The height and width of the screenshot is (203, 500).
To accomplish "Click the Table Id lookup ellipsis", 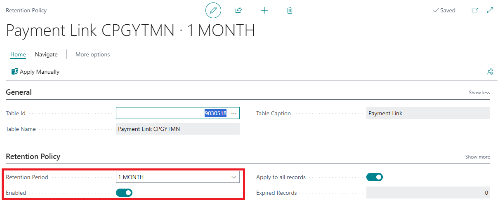I will coord(234,113).
